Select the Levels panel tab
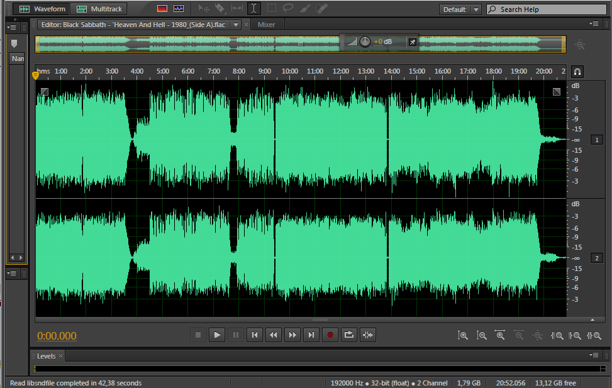Image resolution: width=612 pixels, height=388 pixels. (46, 356)
